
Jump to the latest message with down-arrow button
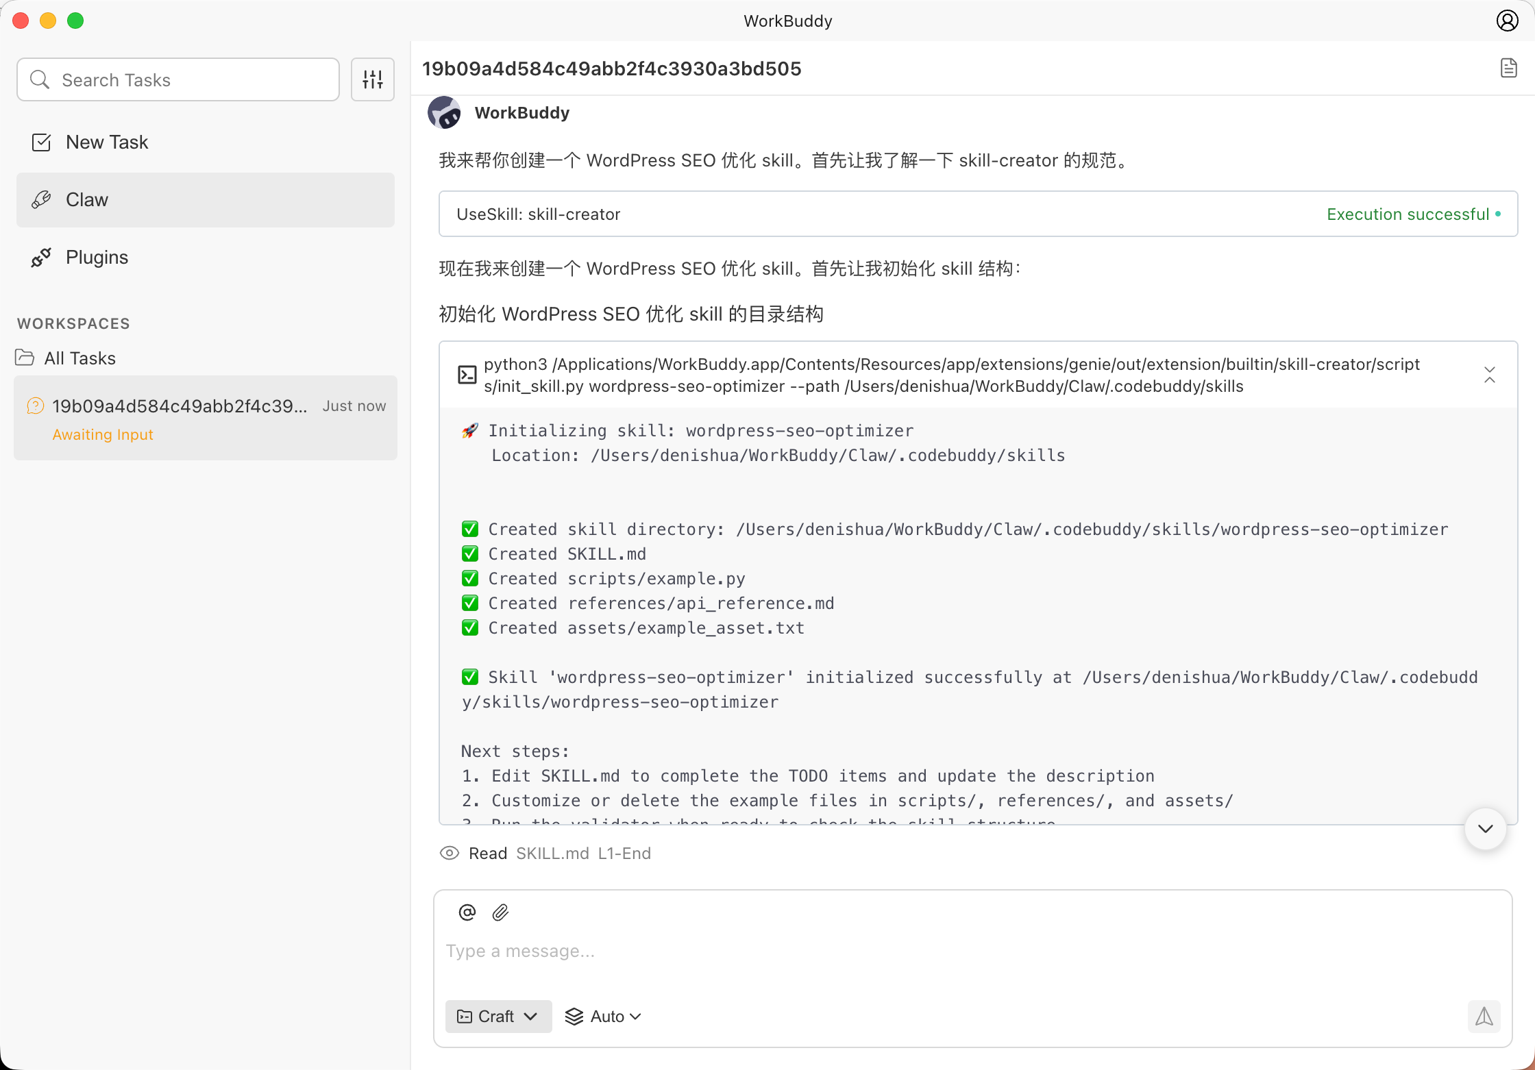point(1485,829)
